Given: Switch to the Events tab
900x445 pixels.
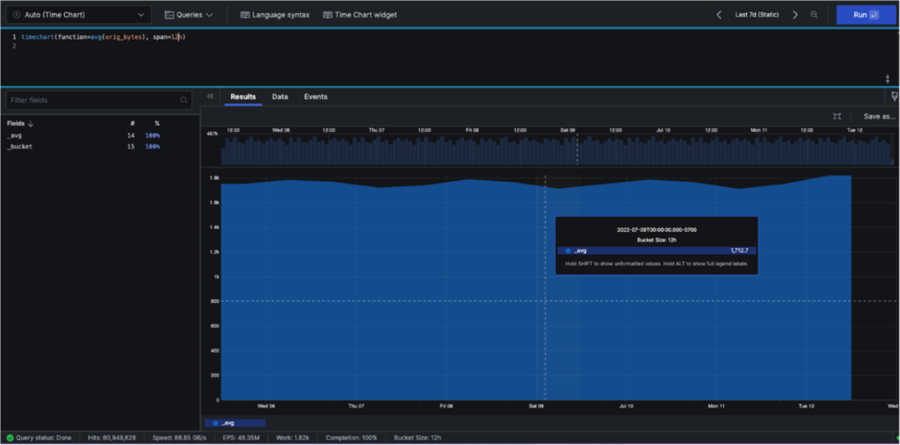Looking at the screenshot, I should click(x=316, y=97).
